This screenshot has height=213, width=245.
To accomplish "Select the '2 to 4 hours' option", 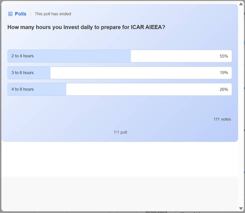I will click(x=22, y=56).
